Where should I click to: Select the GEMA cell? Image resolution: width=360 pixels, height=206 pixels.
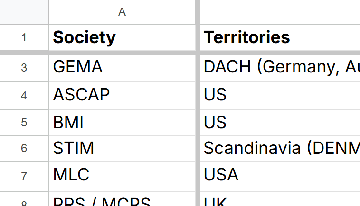tap(122, 68)
